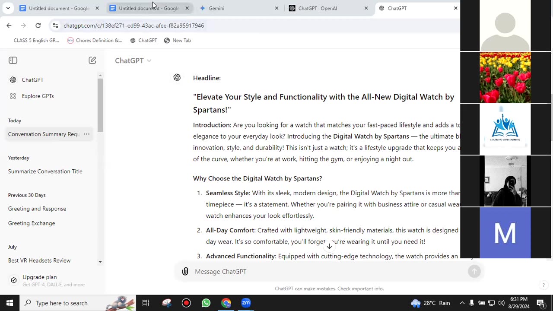Click the Message ChatGPT input field

pos(328,271)
